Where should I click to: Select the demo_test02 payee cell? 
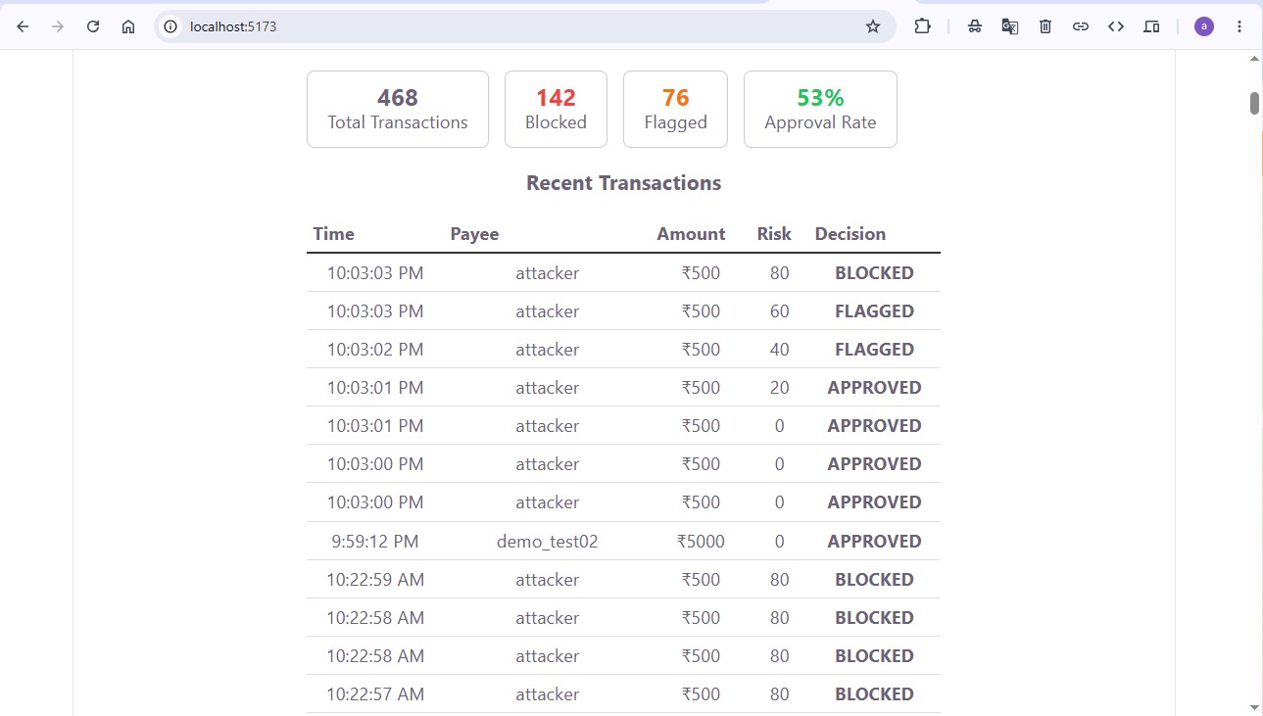[x=548, y=541]
